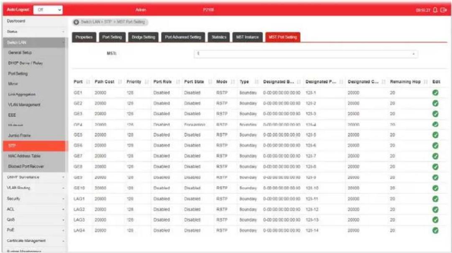This screenshot has width=452, height=253.
Task: Expand the QoS sidebar menu
Action: 35,220
